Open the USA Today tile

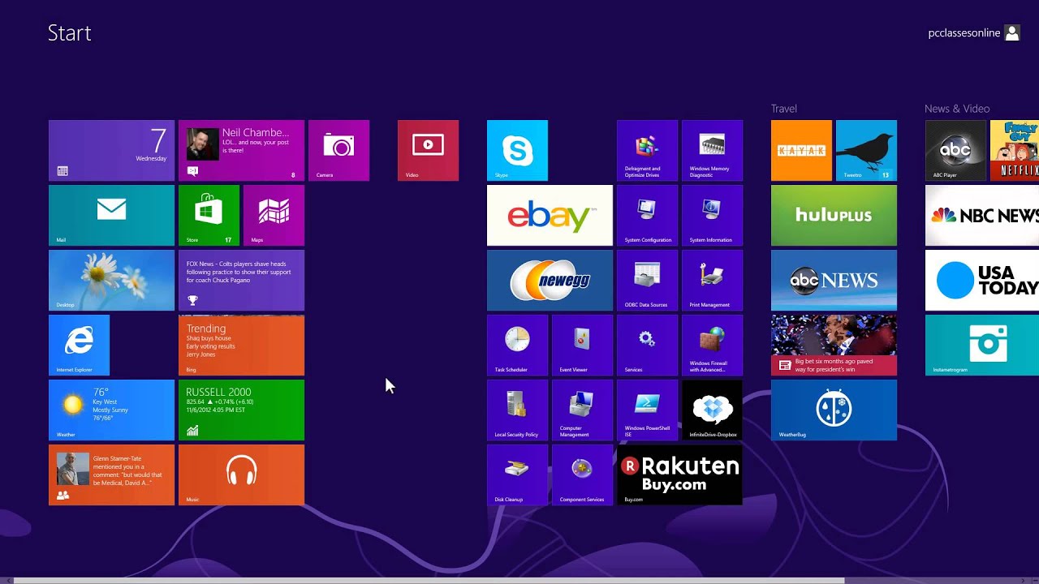coord(982,280)
